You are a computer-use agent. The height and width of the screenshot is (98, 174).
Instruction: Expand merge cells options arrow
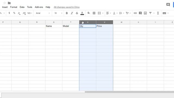[103, 13]
